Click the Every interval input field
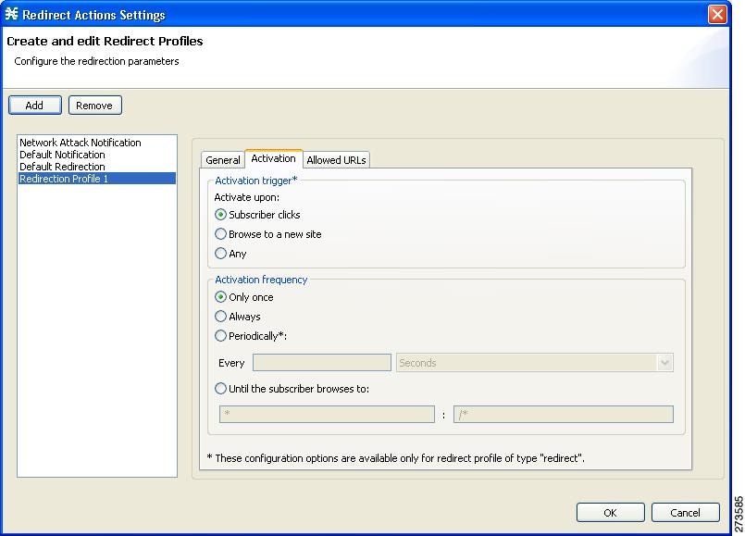This screenshot has height=536, width=745. [322, 363]
